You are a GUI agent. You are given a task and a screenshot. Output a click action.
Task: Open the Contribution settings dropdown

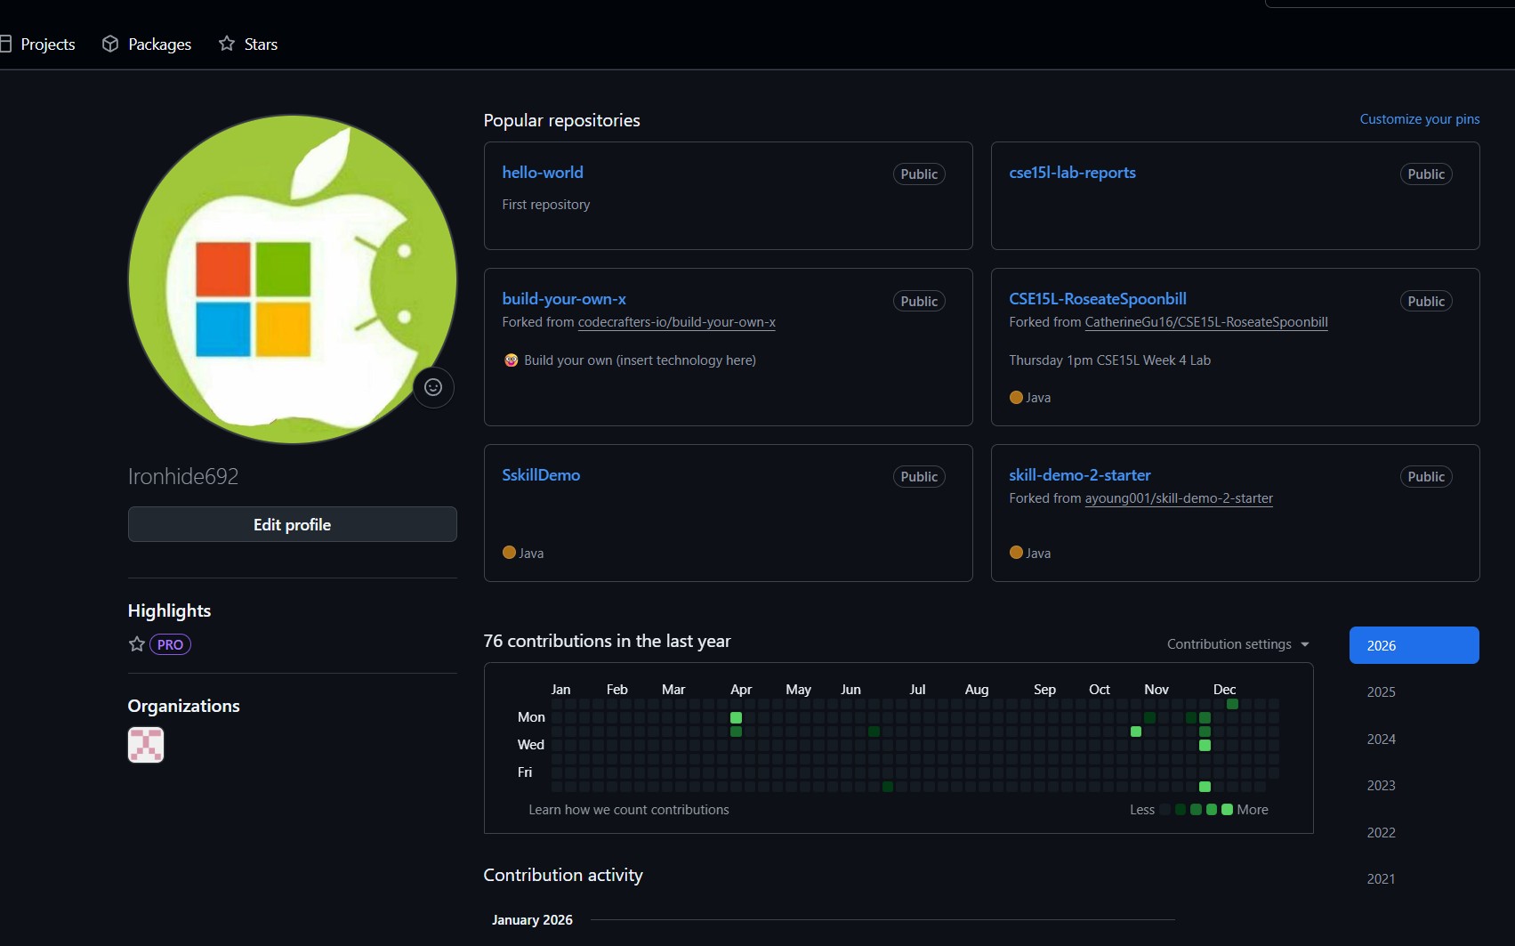pyautogui.click(x=1237, y=643)
